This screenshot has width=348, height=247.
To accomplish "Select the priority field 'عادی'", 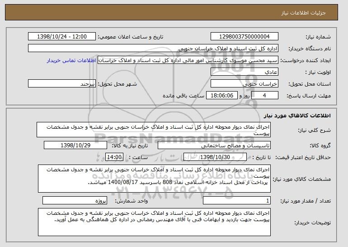I will tap(245, 72).
